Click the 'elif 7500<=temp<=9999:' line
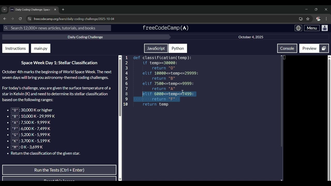This screenshot has width=331, height=186. coord(168,83)
